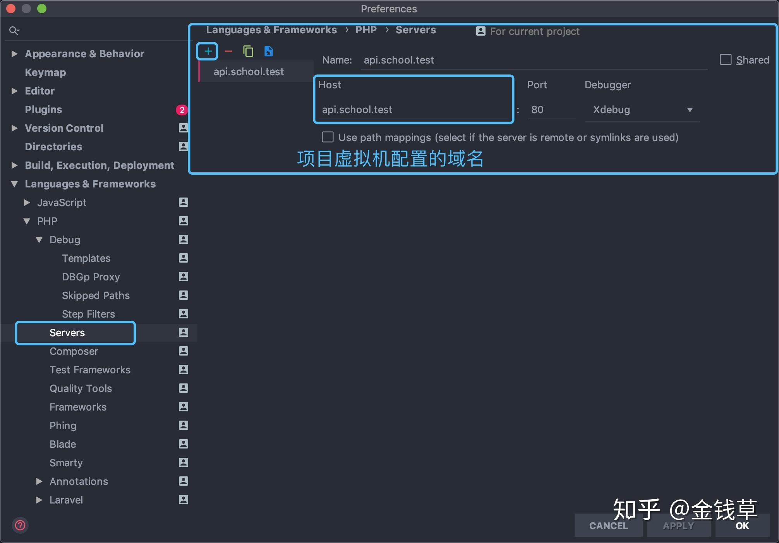Copy the api.school.test server configuration icon
This screenshot has height=543, width=779.
click(248, 51)
